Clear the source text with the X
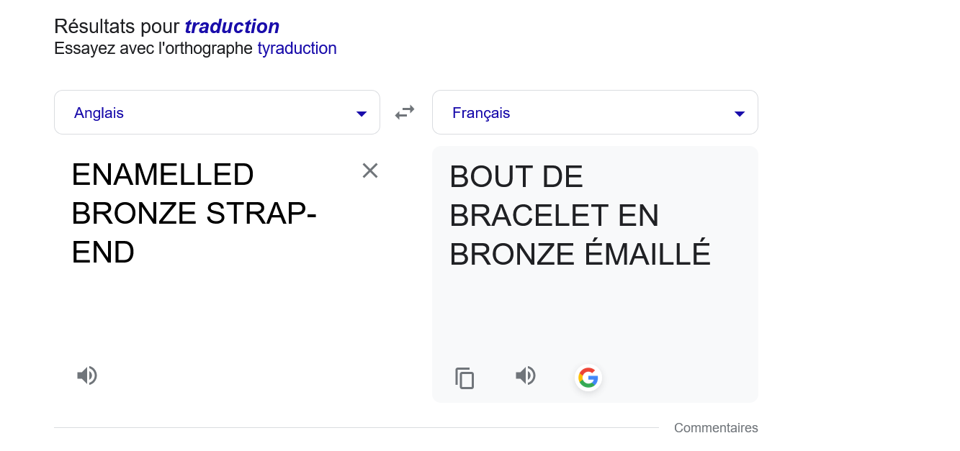Viewport: 960px width, 451px height. point(370,170)
